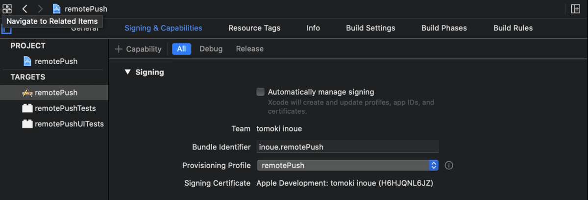Click the Add Editor icon at top right
The image size is (588, 200).
576,9
